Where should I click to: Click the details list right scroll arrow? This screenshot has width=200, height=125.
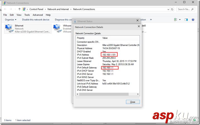(x=138, y=94)
